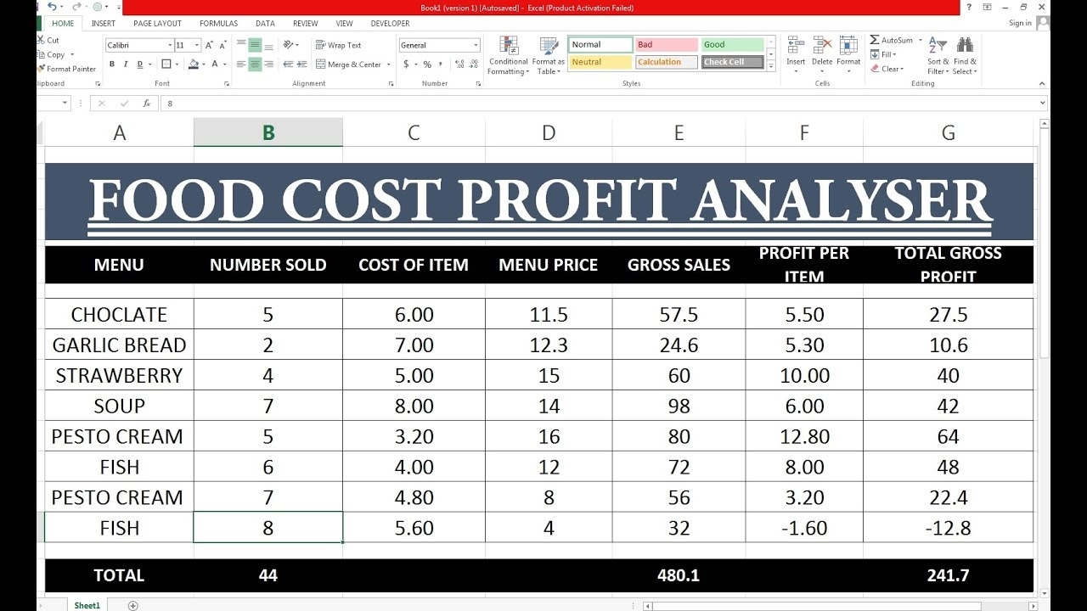Click the Increase Decimal icon
1087x611 pixels.
(460, 63)
